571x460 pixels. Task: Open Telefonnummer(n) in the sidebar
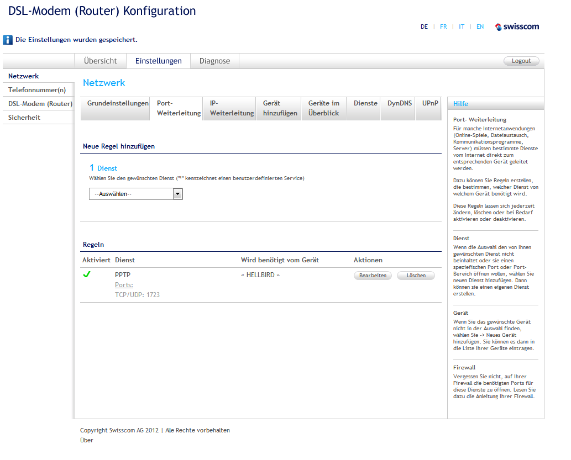[37, 90]
